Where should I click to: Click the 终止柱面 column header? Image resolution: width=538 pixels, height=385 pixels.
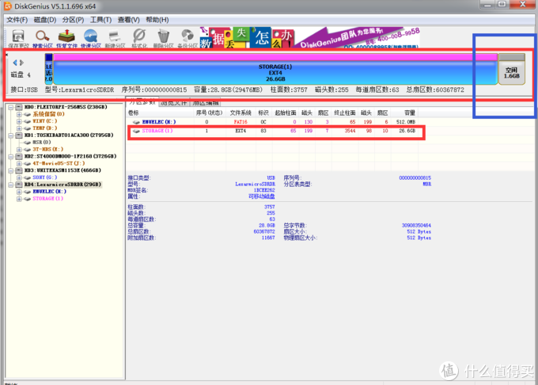(x=345, y=112)
